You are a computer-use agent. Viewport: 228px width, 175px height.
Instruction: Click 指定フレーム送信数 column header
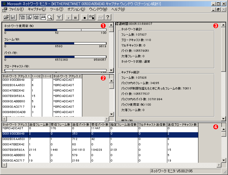point(124,125)
